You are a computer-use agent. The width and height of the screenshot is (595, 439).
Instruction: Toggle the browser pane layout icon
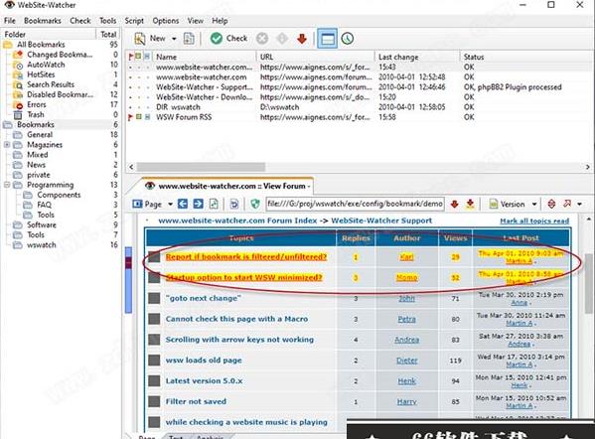(x=327, y=39)
